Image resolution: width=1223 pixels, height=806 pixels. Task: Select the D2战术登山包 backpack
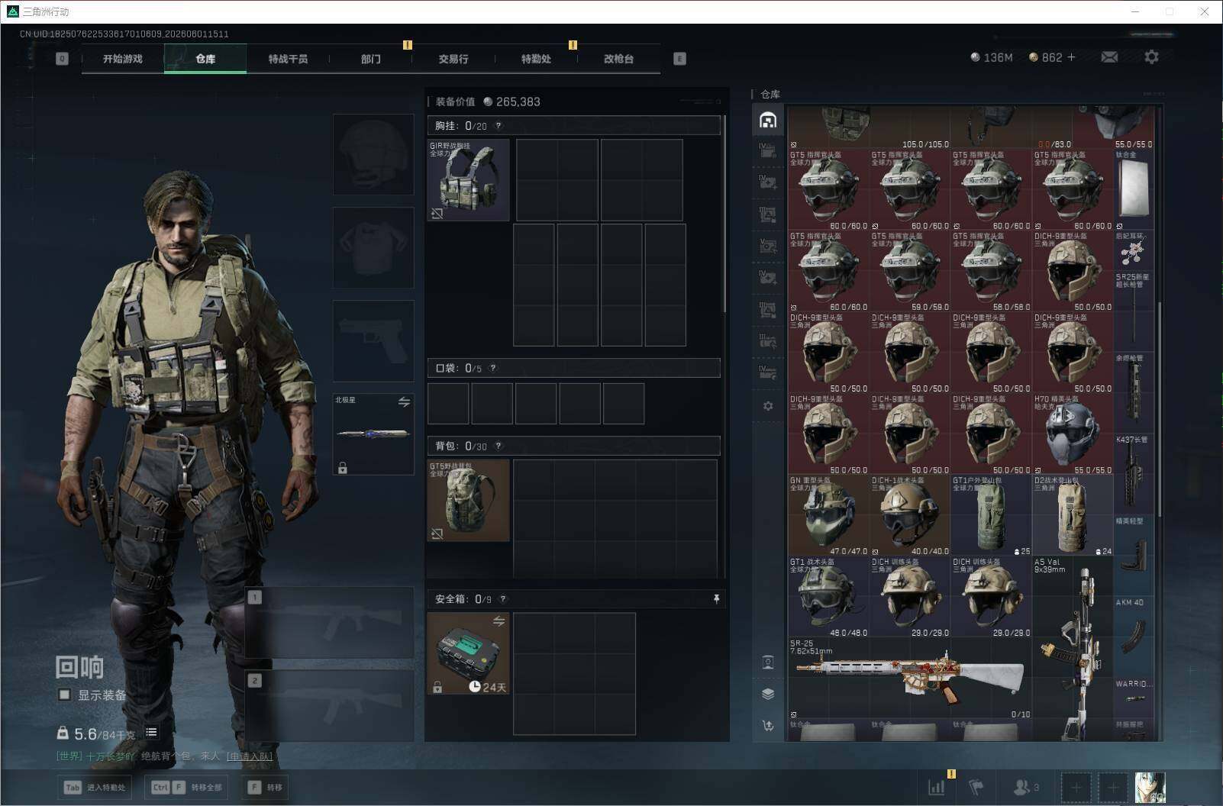(1073, 515)
